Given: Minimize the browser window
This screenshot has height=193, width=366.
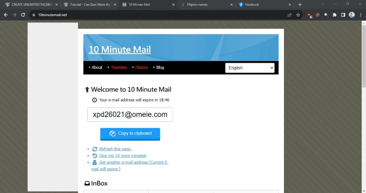Looking at the screenshot, I should (x=335, y=4).
